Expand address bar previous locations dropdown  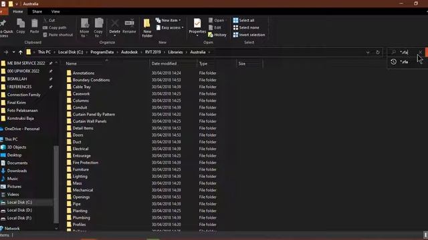pyautogui.click(x=368, y=52)
